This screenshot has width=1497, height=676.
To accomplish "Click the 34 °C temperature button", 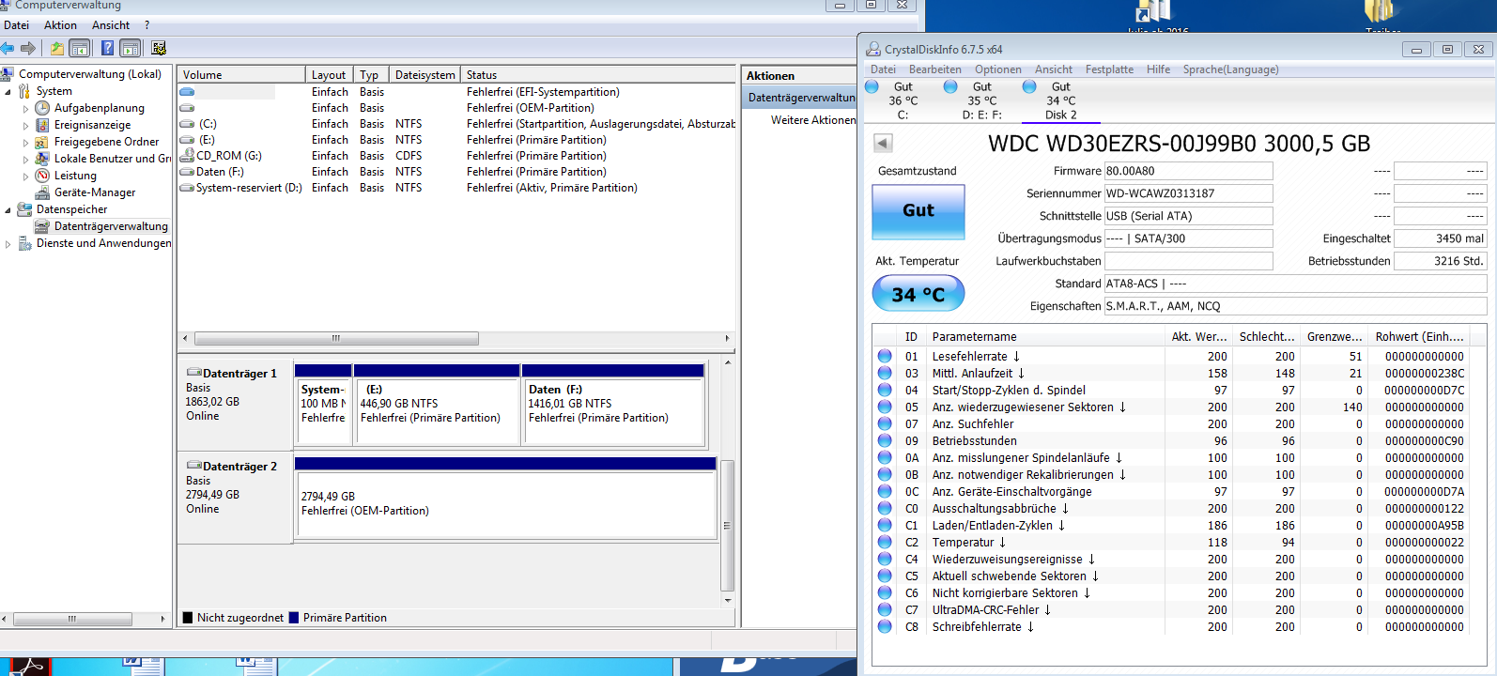I will [x=918, y=294].
